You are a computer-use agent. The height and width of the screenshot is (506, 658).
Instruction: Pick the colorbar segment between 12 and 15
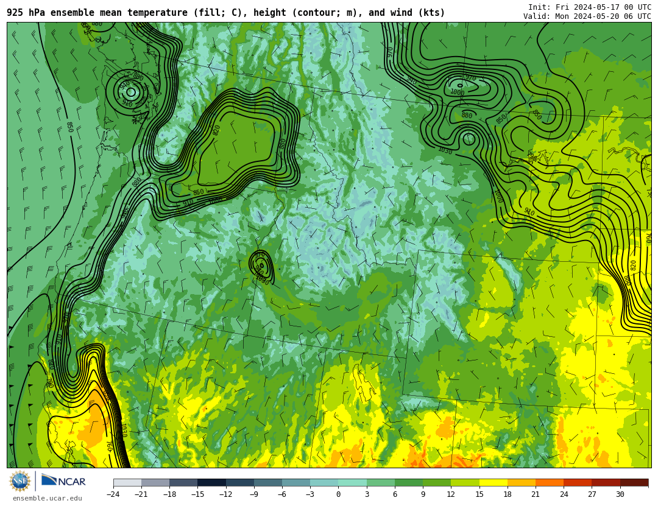click(x=465, y=482)
